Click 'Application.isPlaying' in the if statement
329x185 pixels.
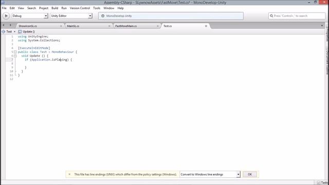(49, 60)
